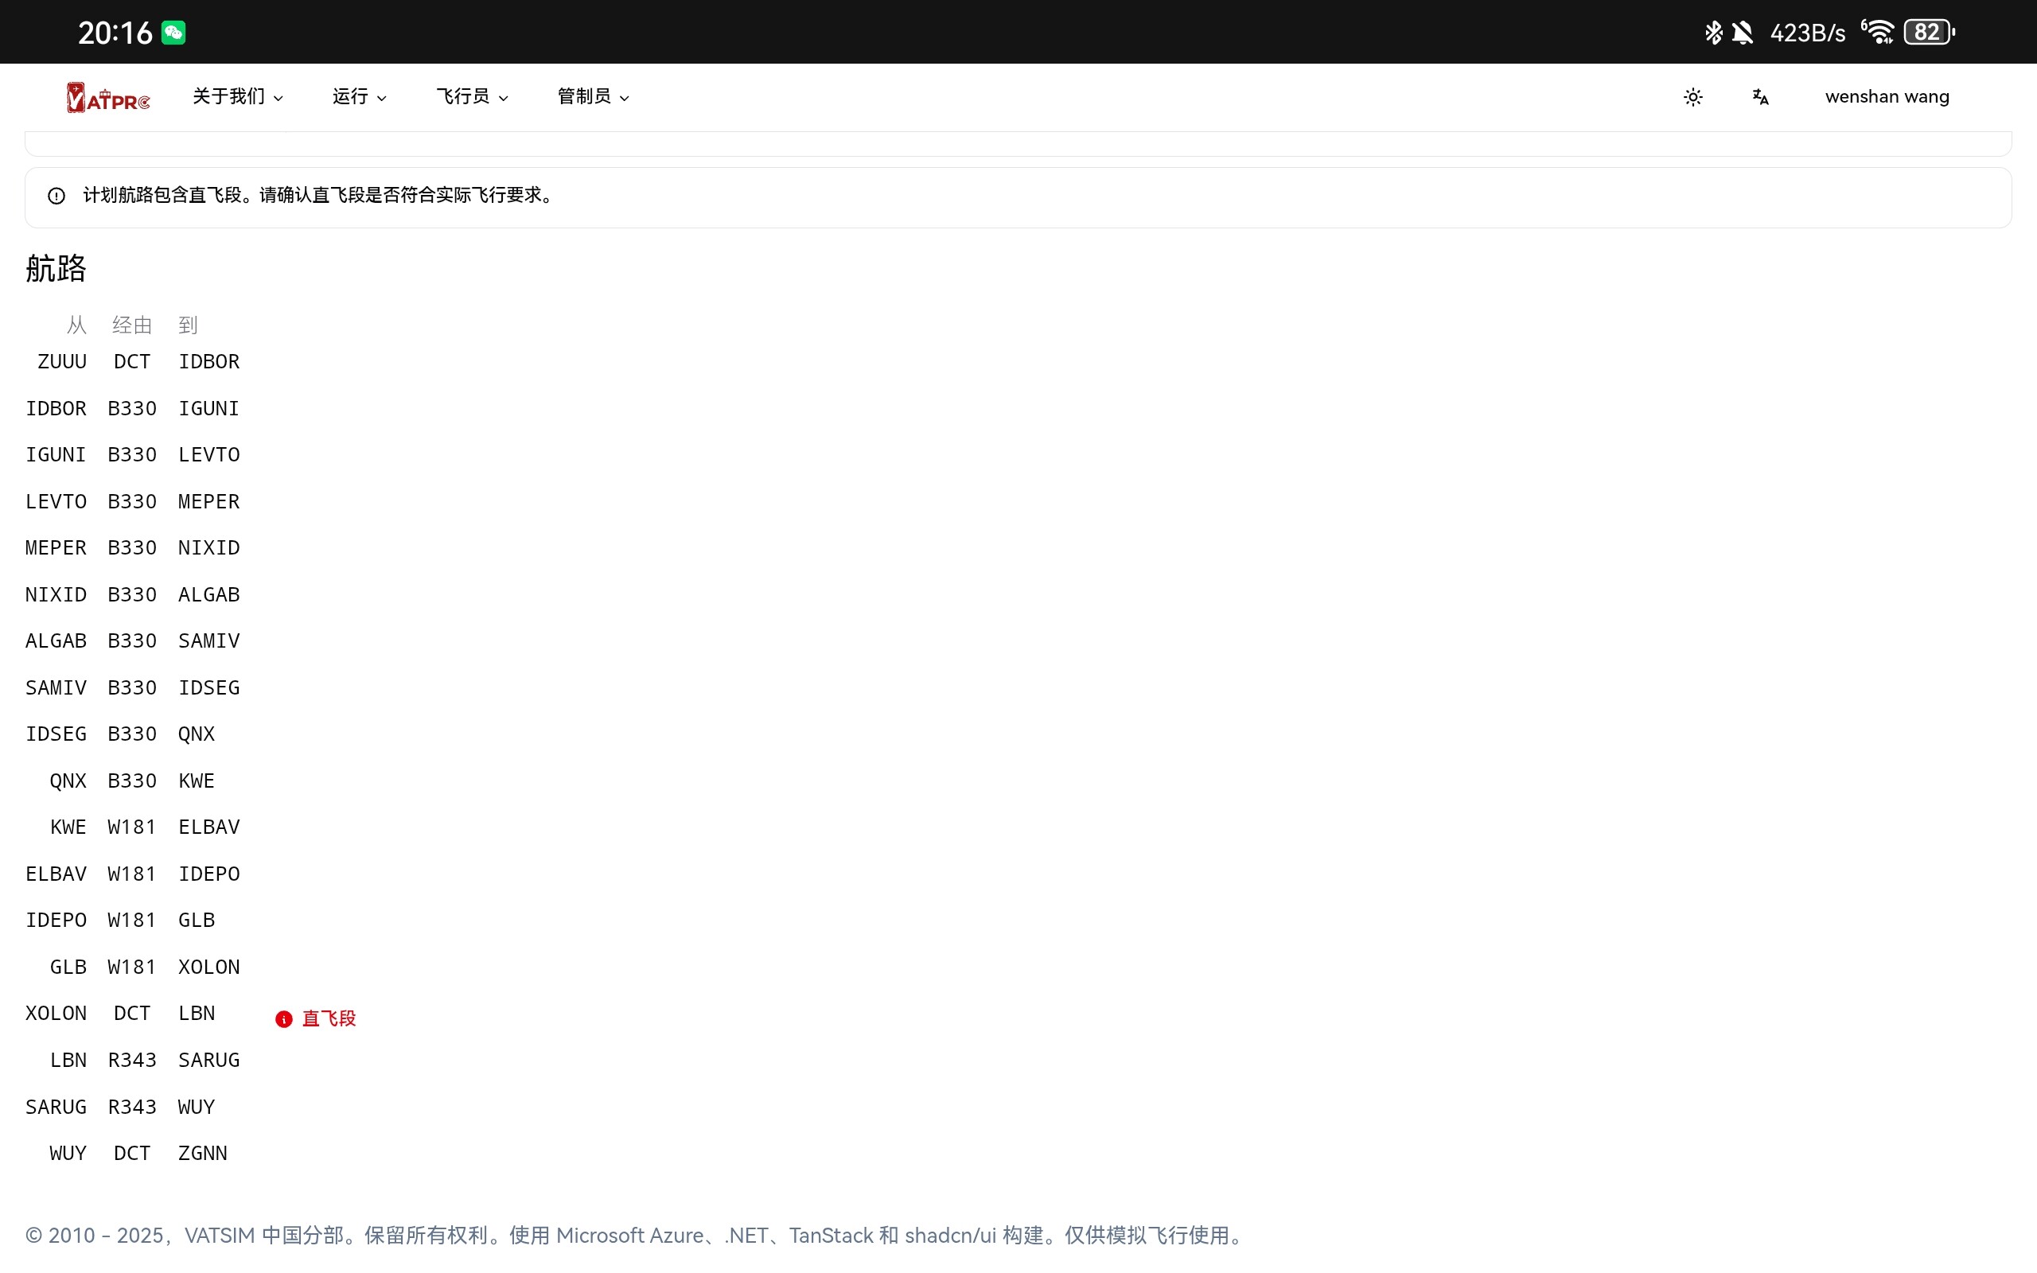Click the Bluetooth icon in the status bar
The width and height of the screenshot is (2037, 1273).
tap(1713, 32)
